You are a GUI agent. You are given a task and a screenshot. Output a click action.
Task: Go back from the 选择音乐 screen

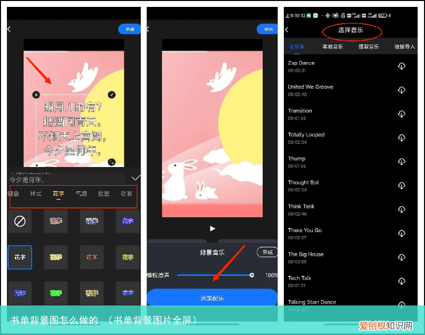287,30
